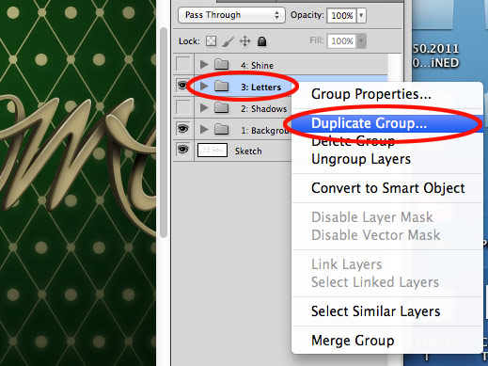Hide the Sketch layer eye icon

183,150
